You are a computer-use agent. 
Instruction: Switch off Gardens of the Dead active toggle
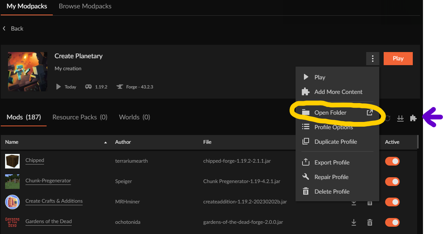[392, 222]
